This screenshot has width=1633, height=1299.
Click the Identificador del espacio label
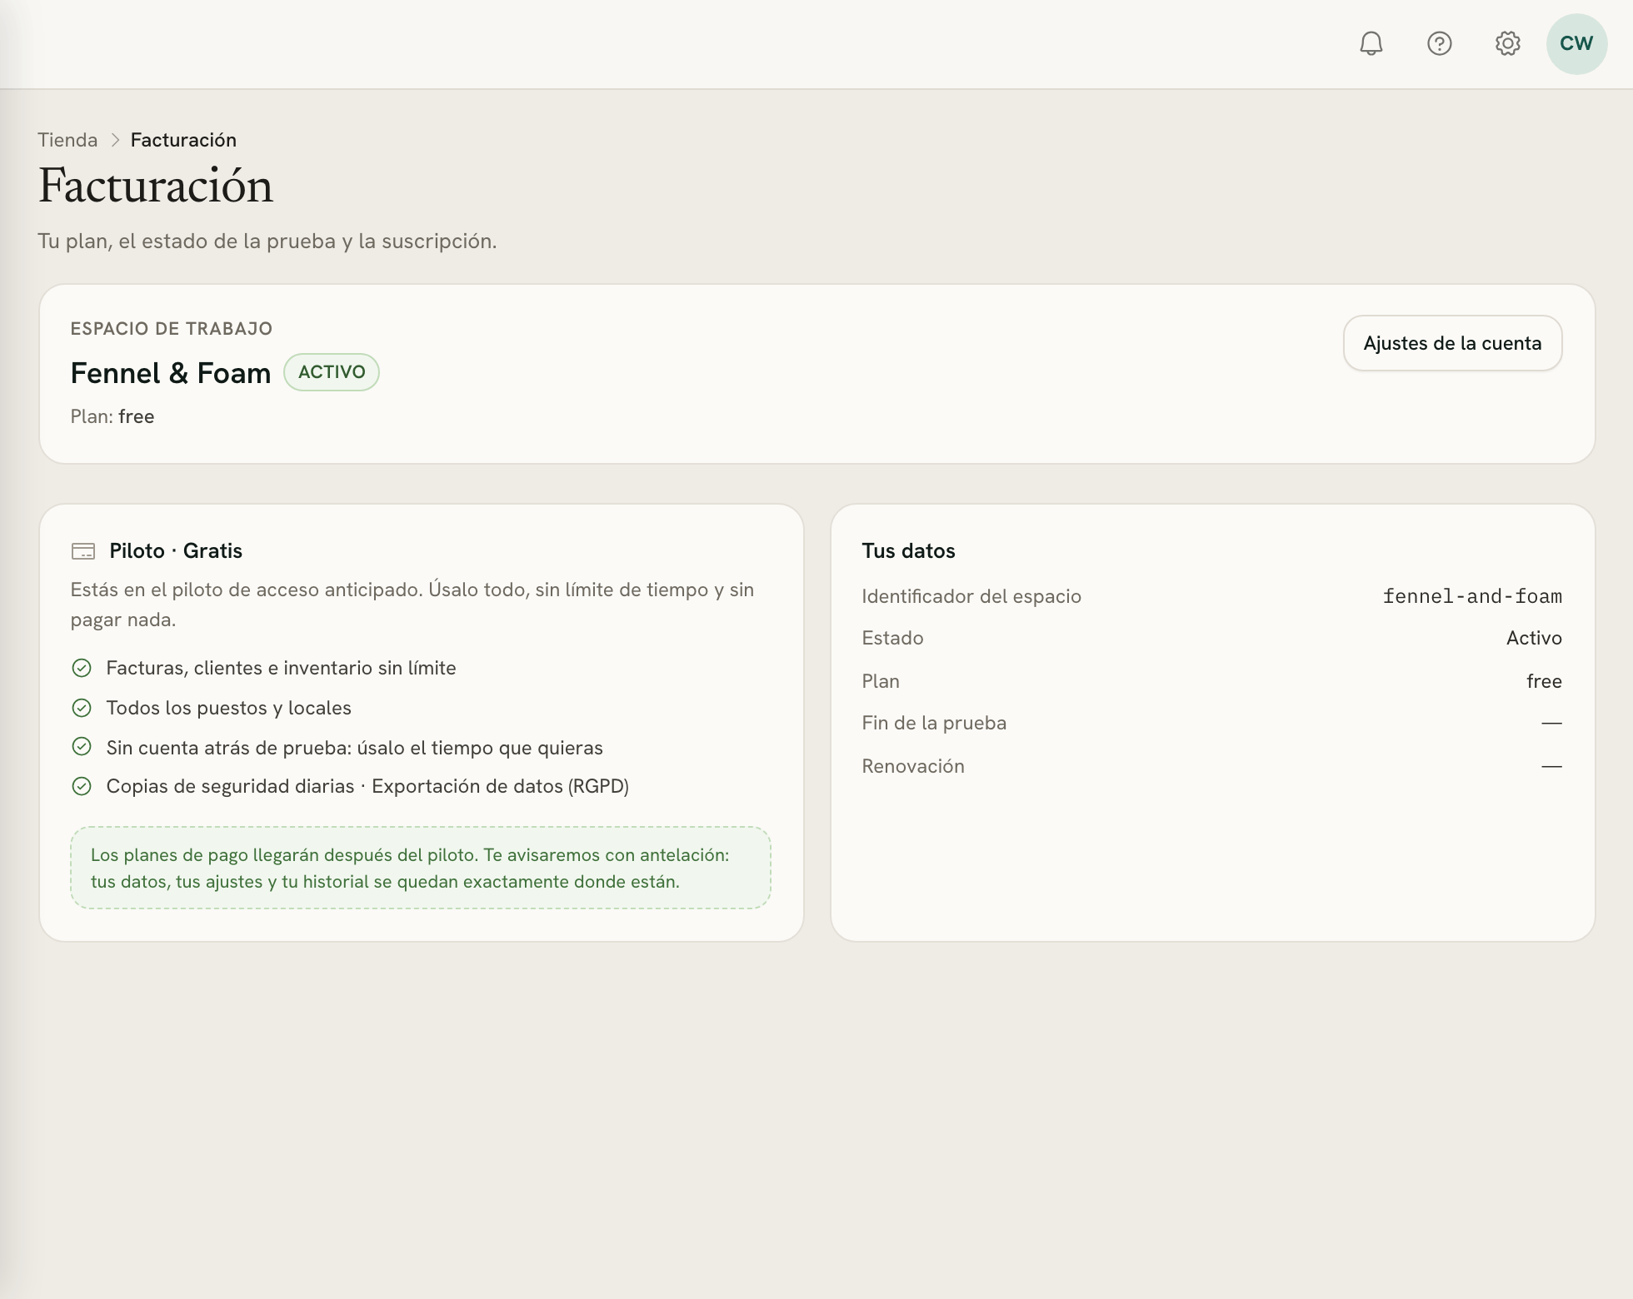[971, 596]
